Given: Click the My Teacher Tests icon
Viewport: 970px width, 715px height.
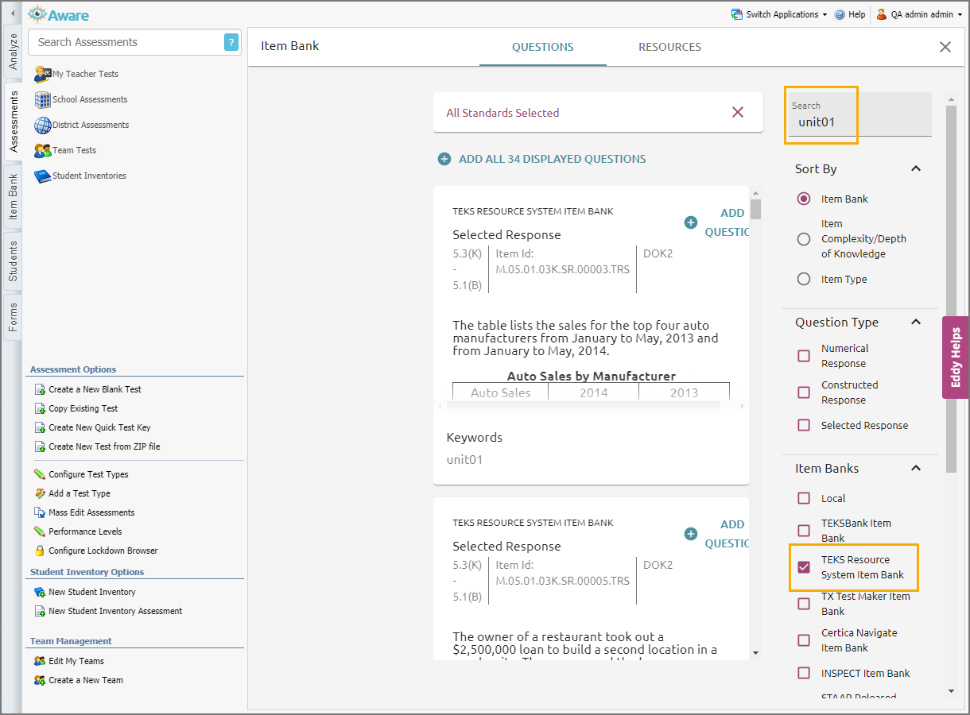Looking at the screenshot, I should pos(42,74).
